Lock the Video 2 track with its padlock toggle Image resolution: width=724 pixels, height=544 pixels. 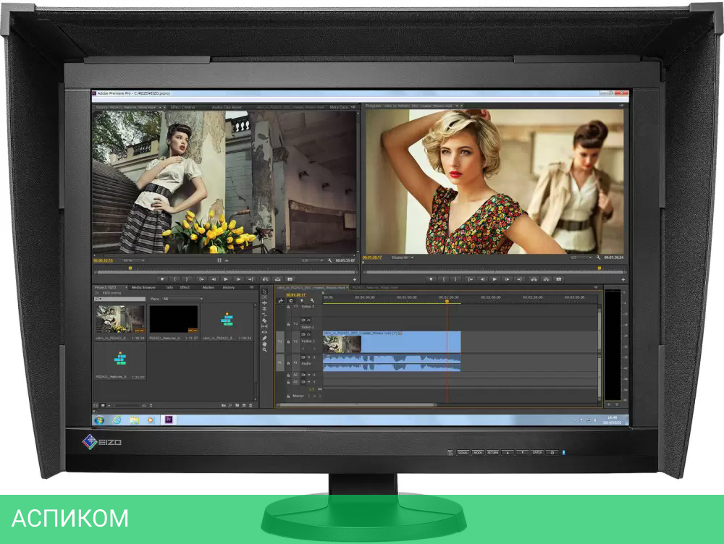coord(288,324)
